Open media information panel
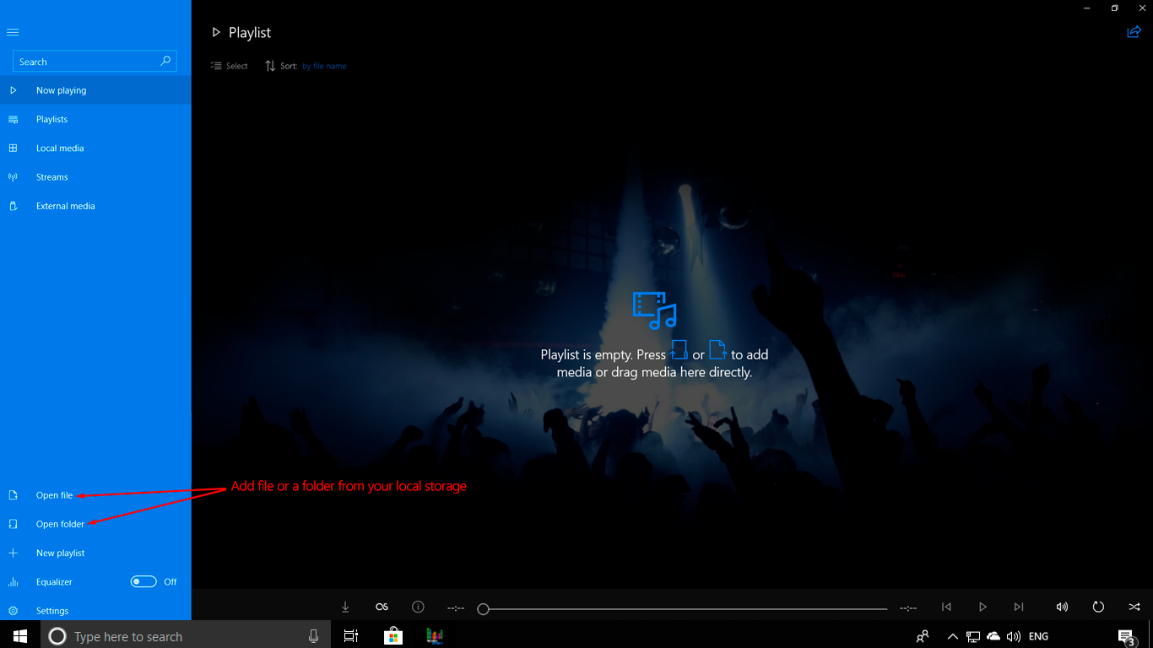1153x648 pixels. tap(417, 607)
